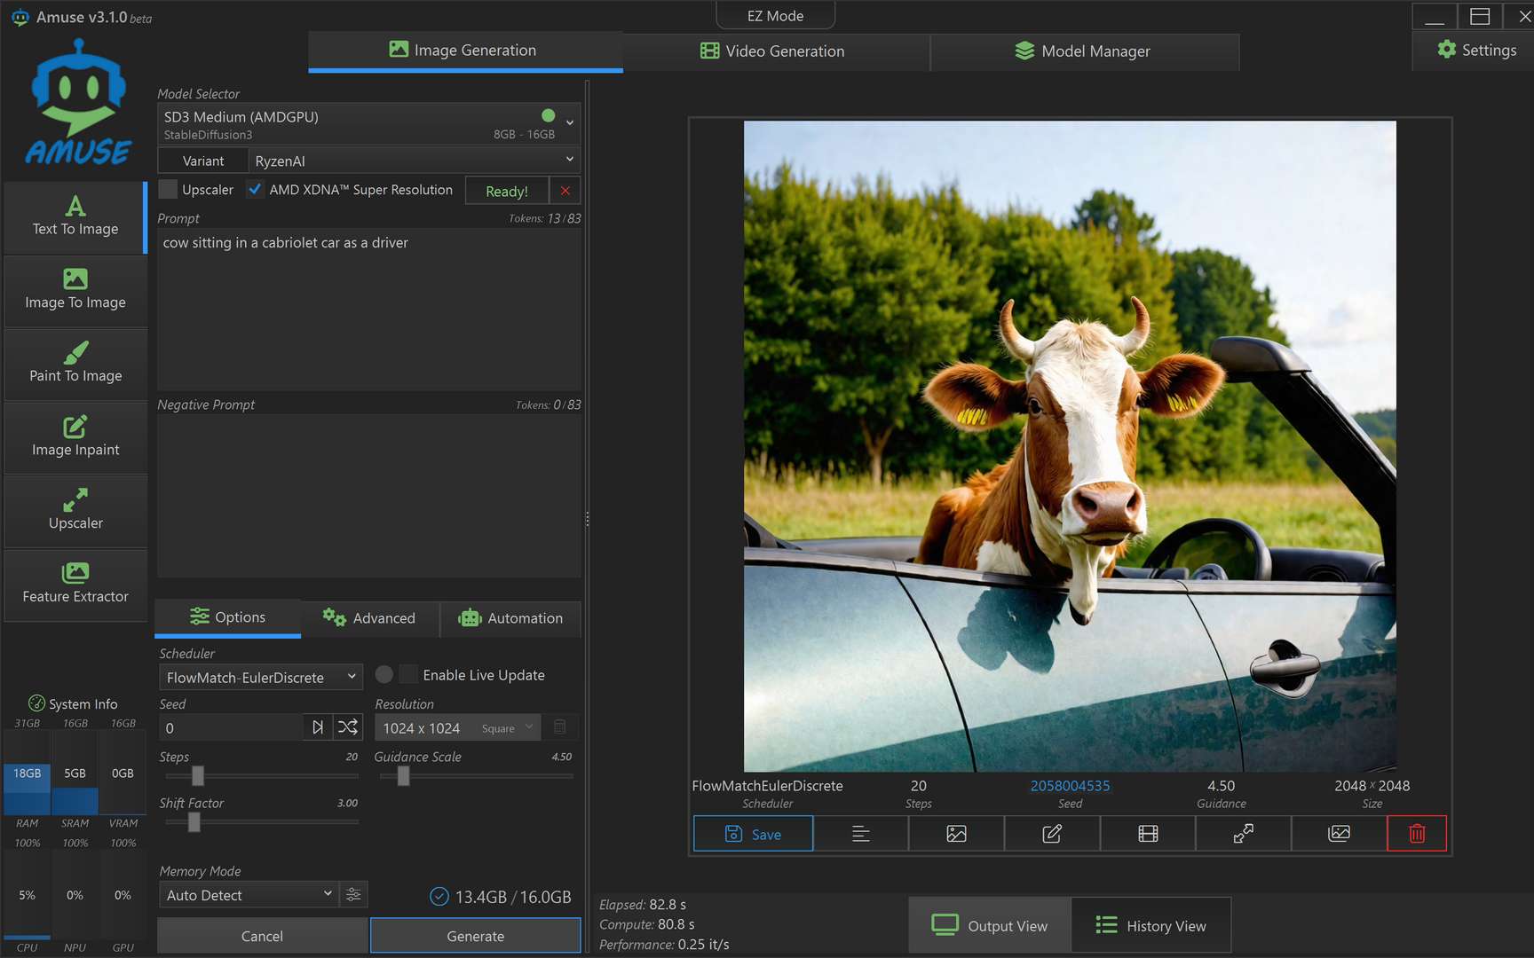Click the expand arrows icon under the image
The image size is (1534, 958).
coord(1243,834)
